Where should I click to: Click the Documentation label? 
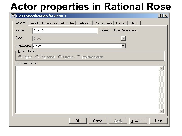pos(27,63)
